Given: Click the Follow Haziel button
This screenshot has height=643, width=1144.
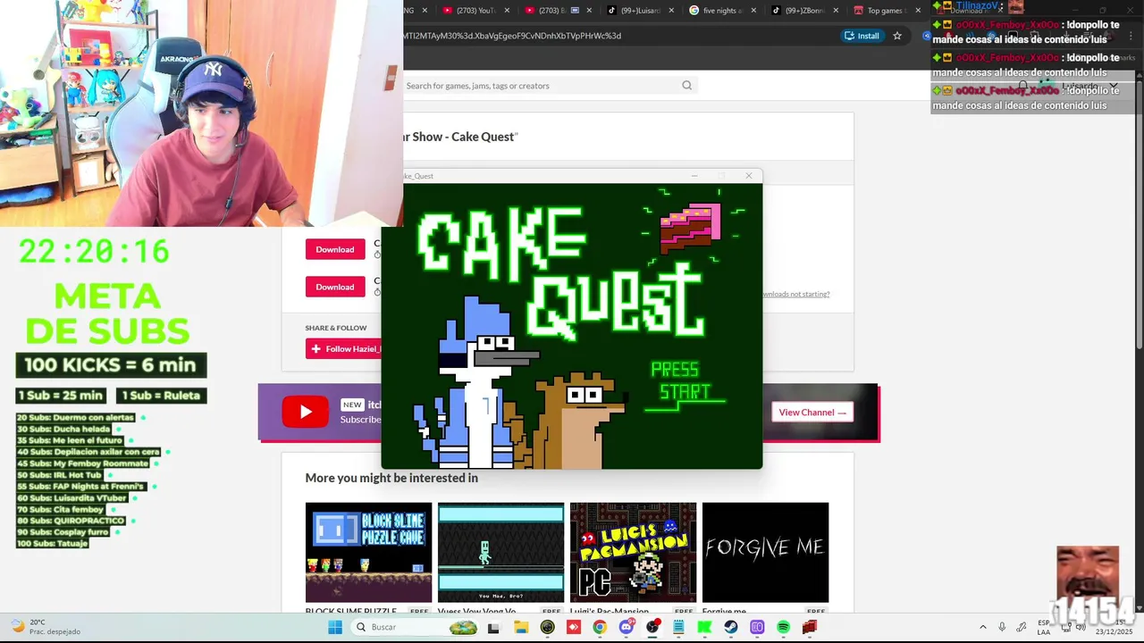Looking at the screenshot, I should [x=344, y=349].
